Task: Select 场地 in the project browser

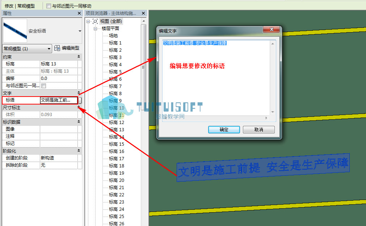Action: tap(113, 36)
